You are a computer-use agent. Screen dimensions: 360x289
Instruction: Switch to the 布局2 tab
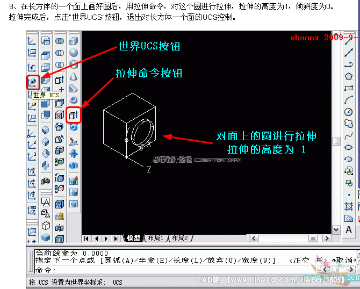180,238
